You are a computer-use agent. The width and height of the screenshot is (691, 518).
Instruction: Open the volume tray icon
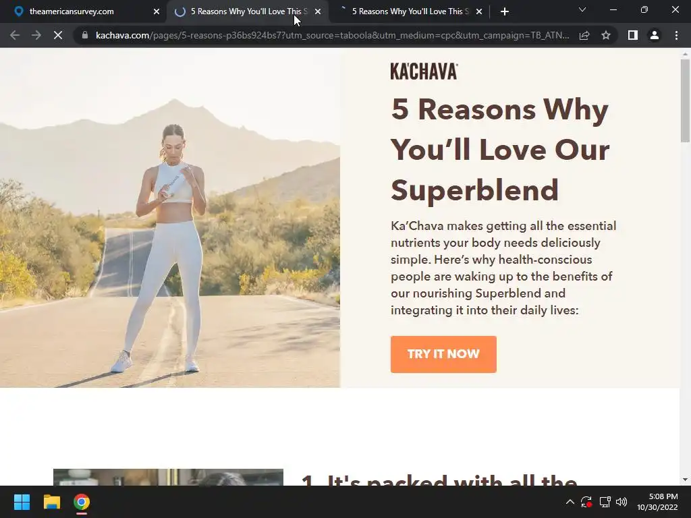pyautogui.click(x=621, y=502)
